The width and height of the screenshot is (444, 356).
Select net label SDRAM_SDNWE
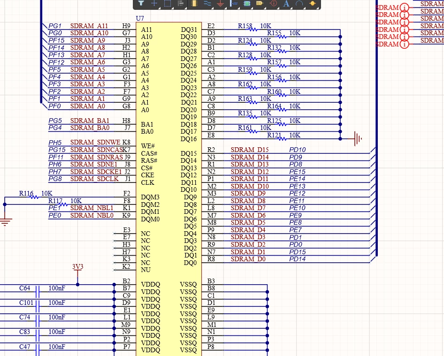tap(95, 142)
